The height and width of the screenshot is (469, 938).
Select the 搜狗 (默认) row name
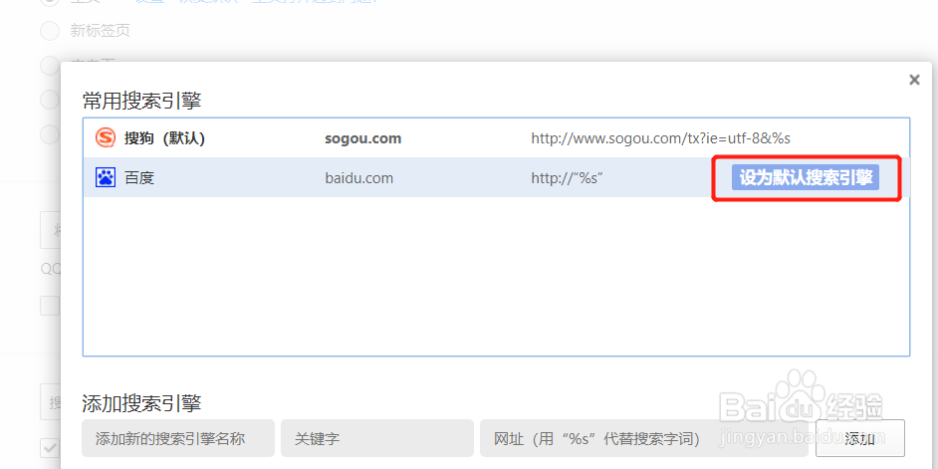coord(164,138)
